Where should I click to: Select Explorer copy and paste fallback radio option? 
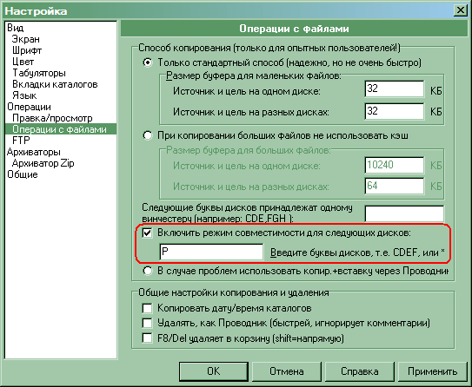click(x=148, y=271)
